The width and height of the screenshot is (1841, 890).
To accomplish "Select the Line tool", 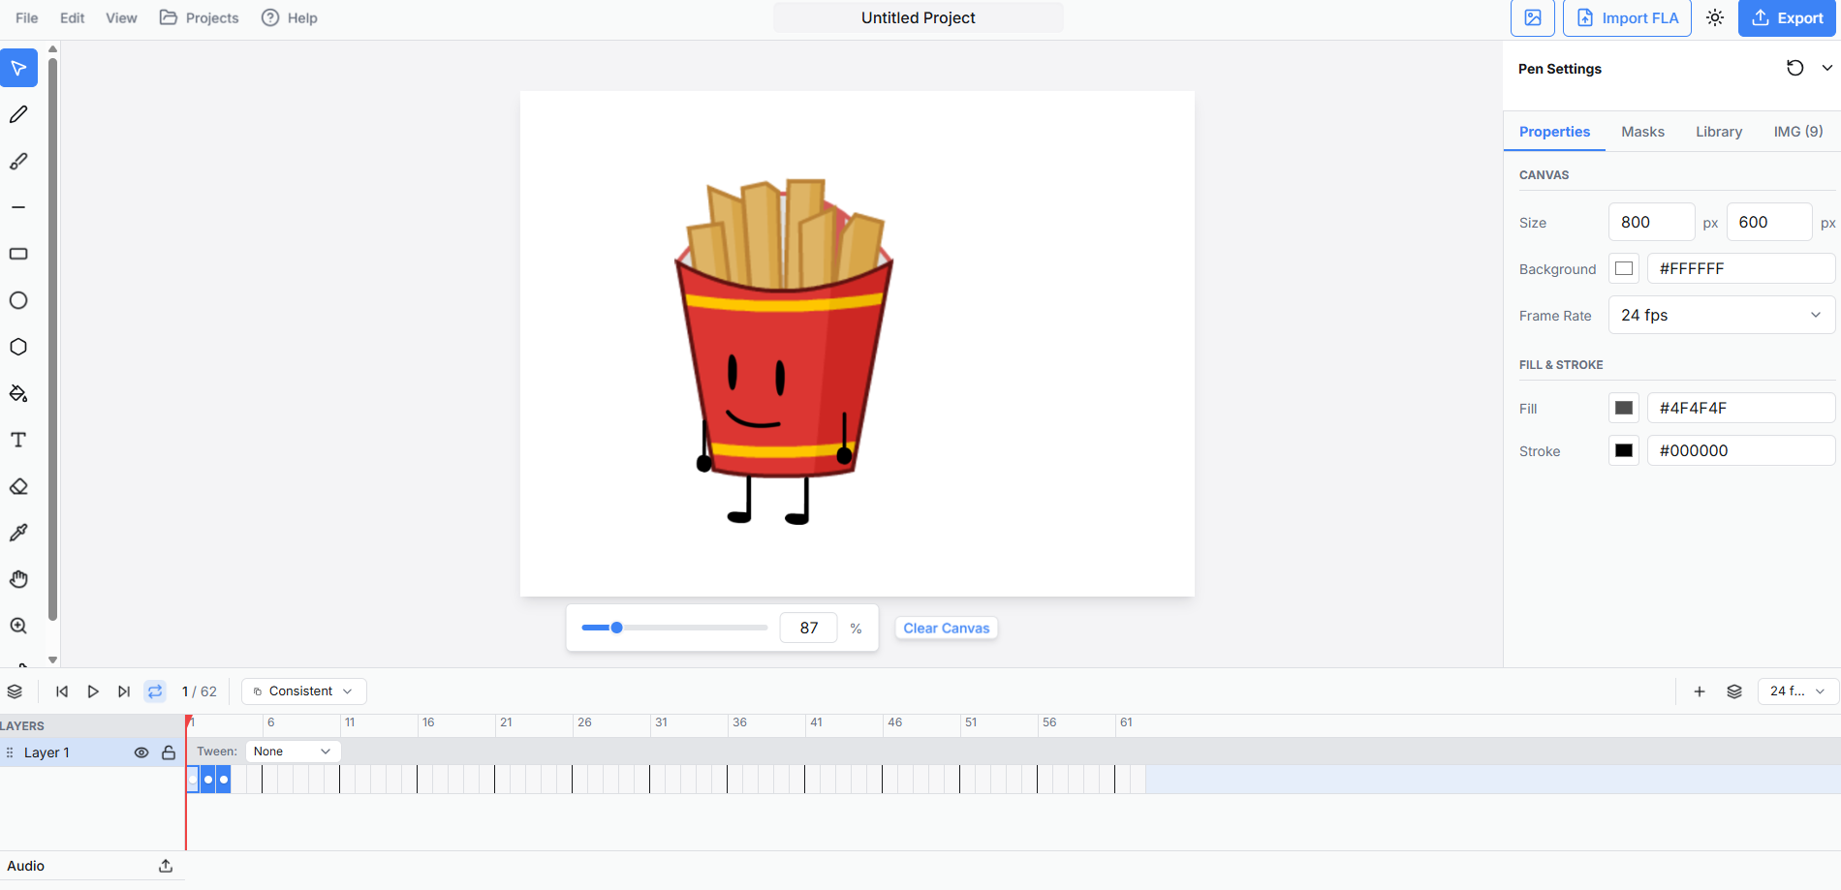I will coord(18,207).
